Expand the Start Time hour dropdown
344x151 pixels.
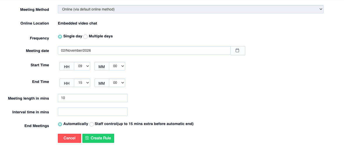[82, 66]
